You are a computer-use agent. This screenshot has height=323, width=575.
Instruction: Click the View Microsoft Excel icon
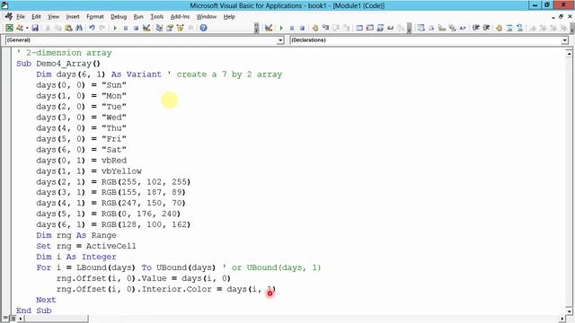[x=10, y=28]
